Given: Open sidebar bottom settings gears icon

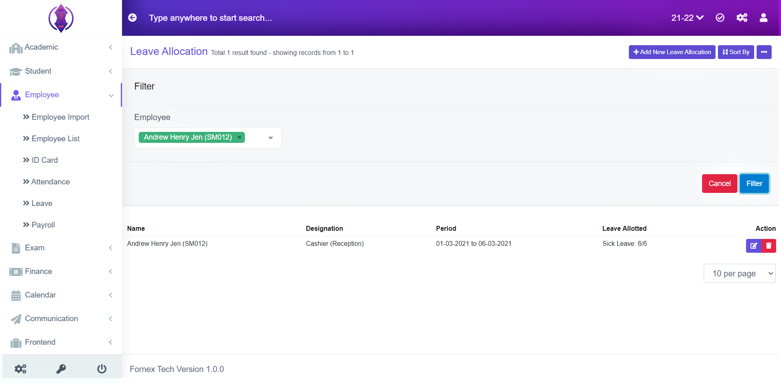Looking at the screenshot, I should (20, 369).
